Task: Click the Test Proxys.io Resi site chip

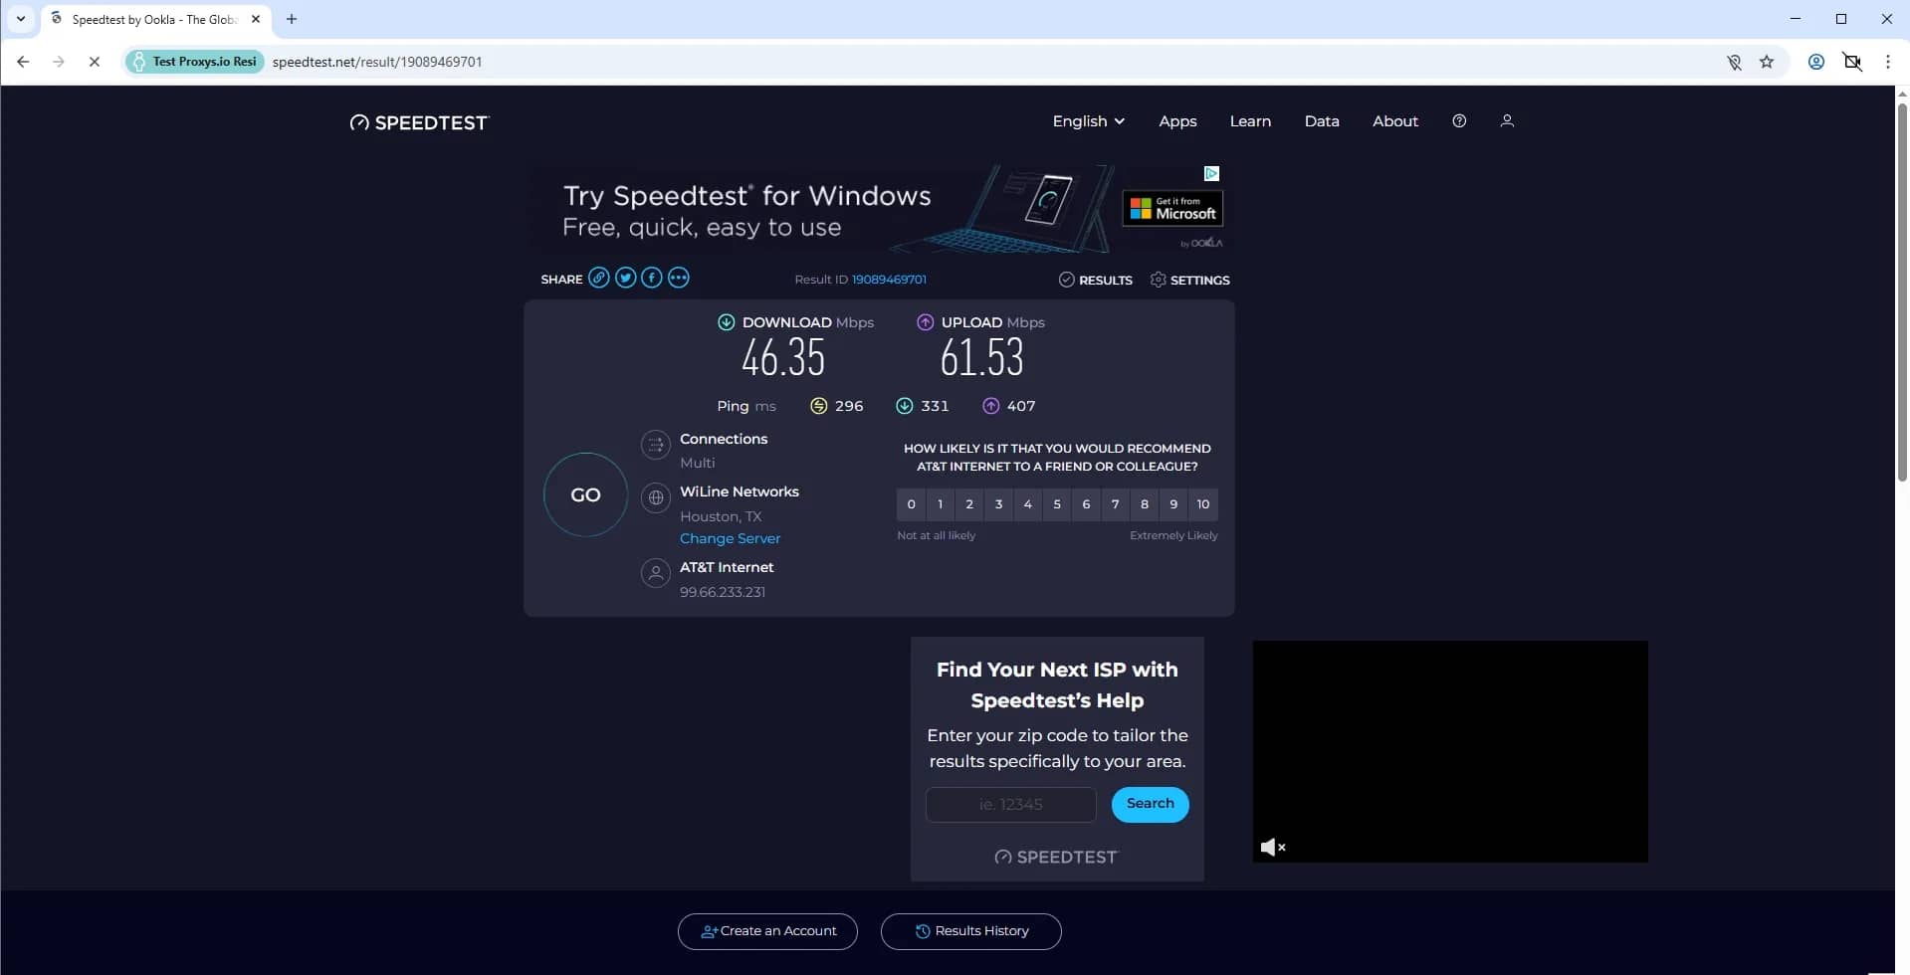Action: click(195, 62)
